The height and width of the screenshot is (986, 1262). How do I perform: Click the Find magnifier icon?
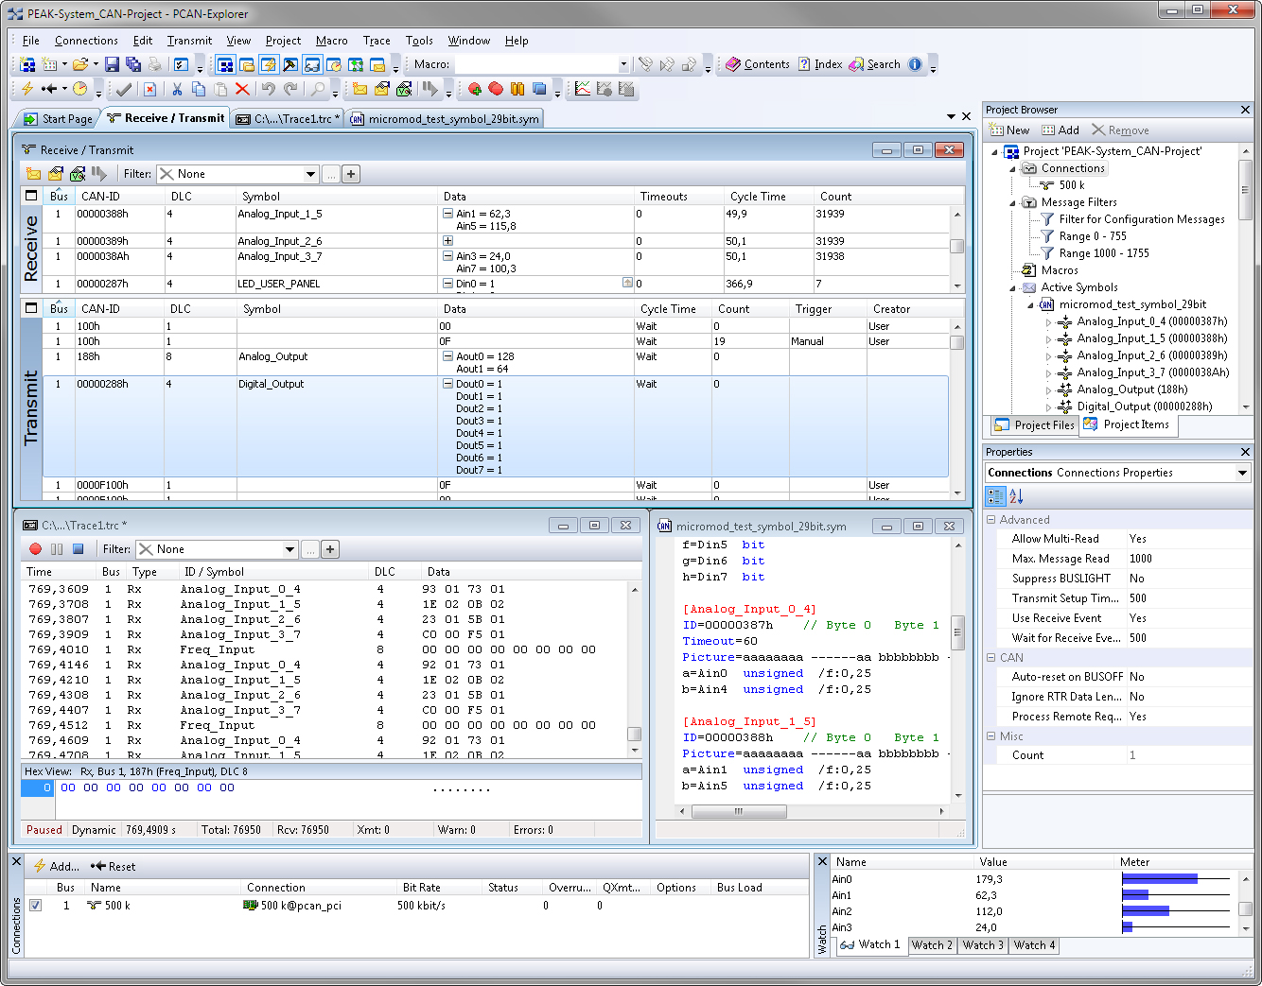318,89
